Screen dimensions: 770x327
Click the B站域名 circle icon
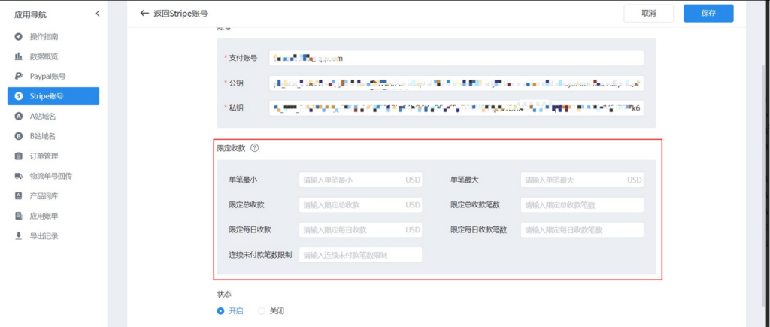tap(18, 136)
